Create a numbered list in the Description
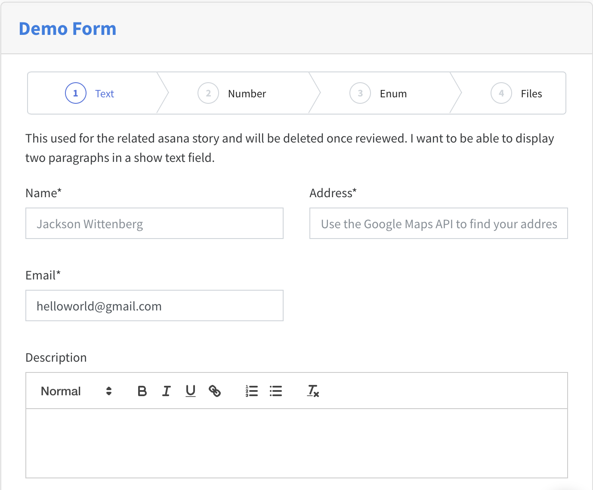Image resolution: width=593 pixels, height=490 pixels. click(x=252, y=391)
